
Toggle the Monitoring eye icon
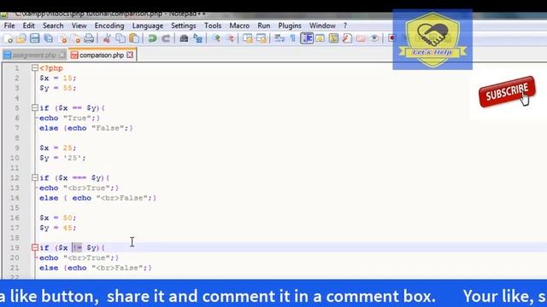point(374,38)
